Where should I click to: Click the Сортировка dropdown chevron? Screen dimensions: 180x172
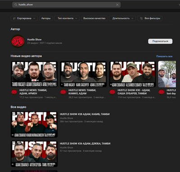pyautogui.click(x=34, y=18)
